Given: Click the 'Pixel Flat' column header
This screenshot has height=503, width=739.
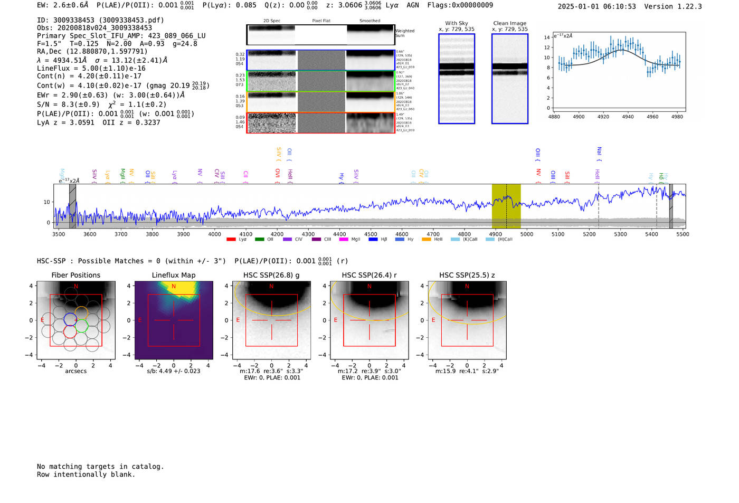Looking at the screenshot, I should (321, 21).
